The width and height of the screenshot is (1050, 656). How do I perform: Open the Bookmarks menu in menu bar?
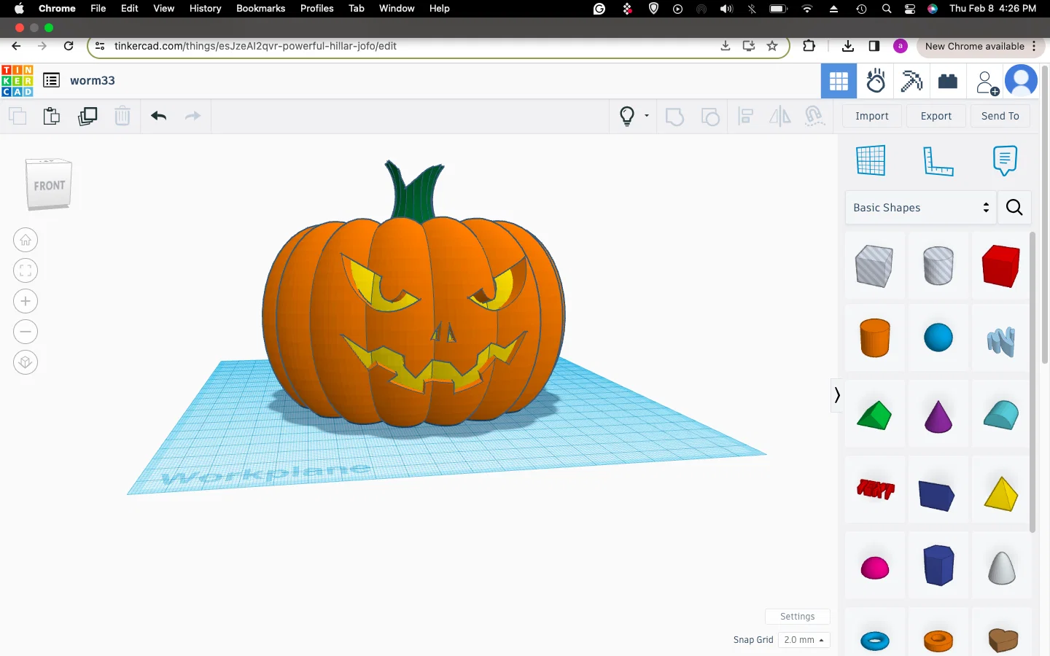click(x=260, y=8)
